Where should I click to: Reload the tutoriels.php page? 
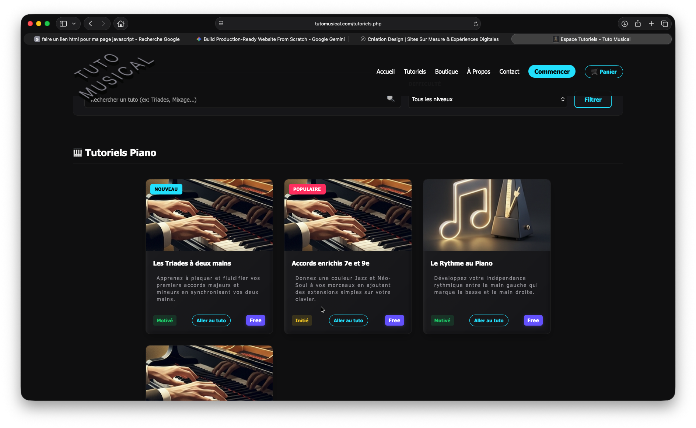click(x=476, y=24)
